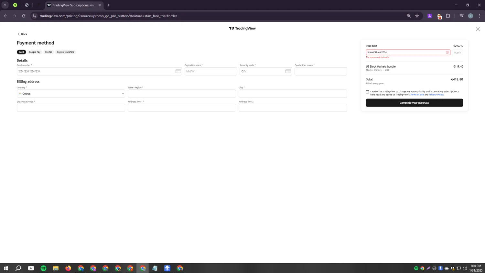Click the zoom magnifier icon in address bar

coord(409,16)
